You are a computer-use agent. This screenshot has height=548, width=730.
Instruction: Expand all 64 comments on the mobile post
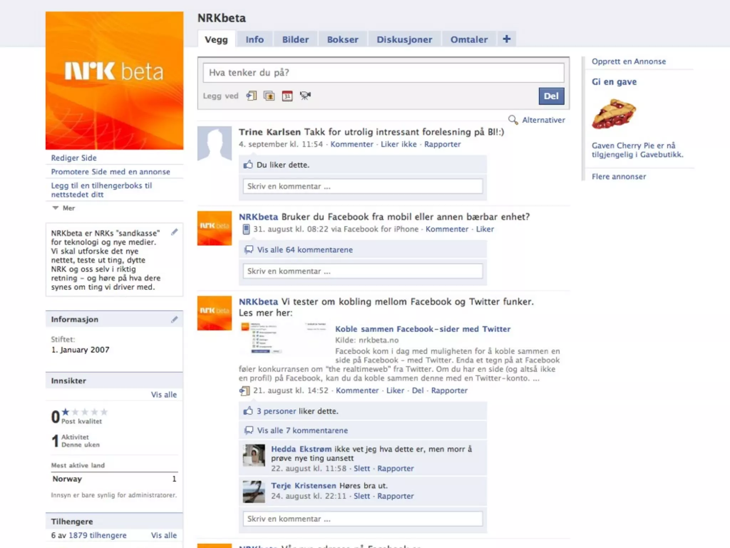coord(305,250)
